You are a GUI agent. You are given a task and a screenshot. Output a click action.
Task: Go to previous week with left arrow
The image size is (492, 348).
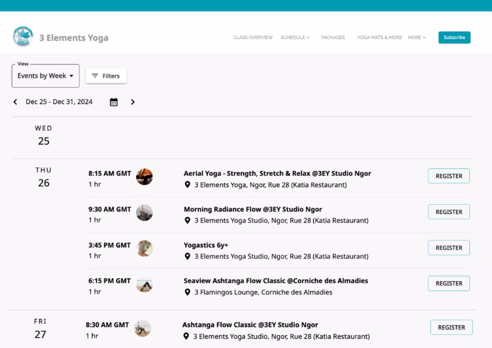click(15, 102)
